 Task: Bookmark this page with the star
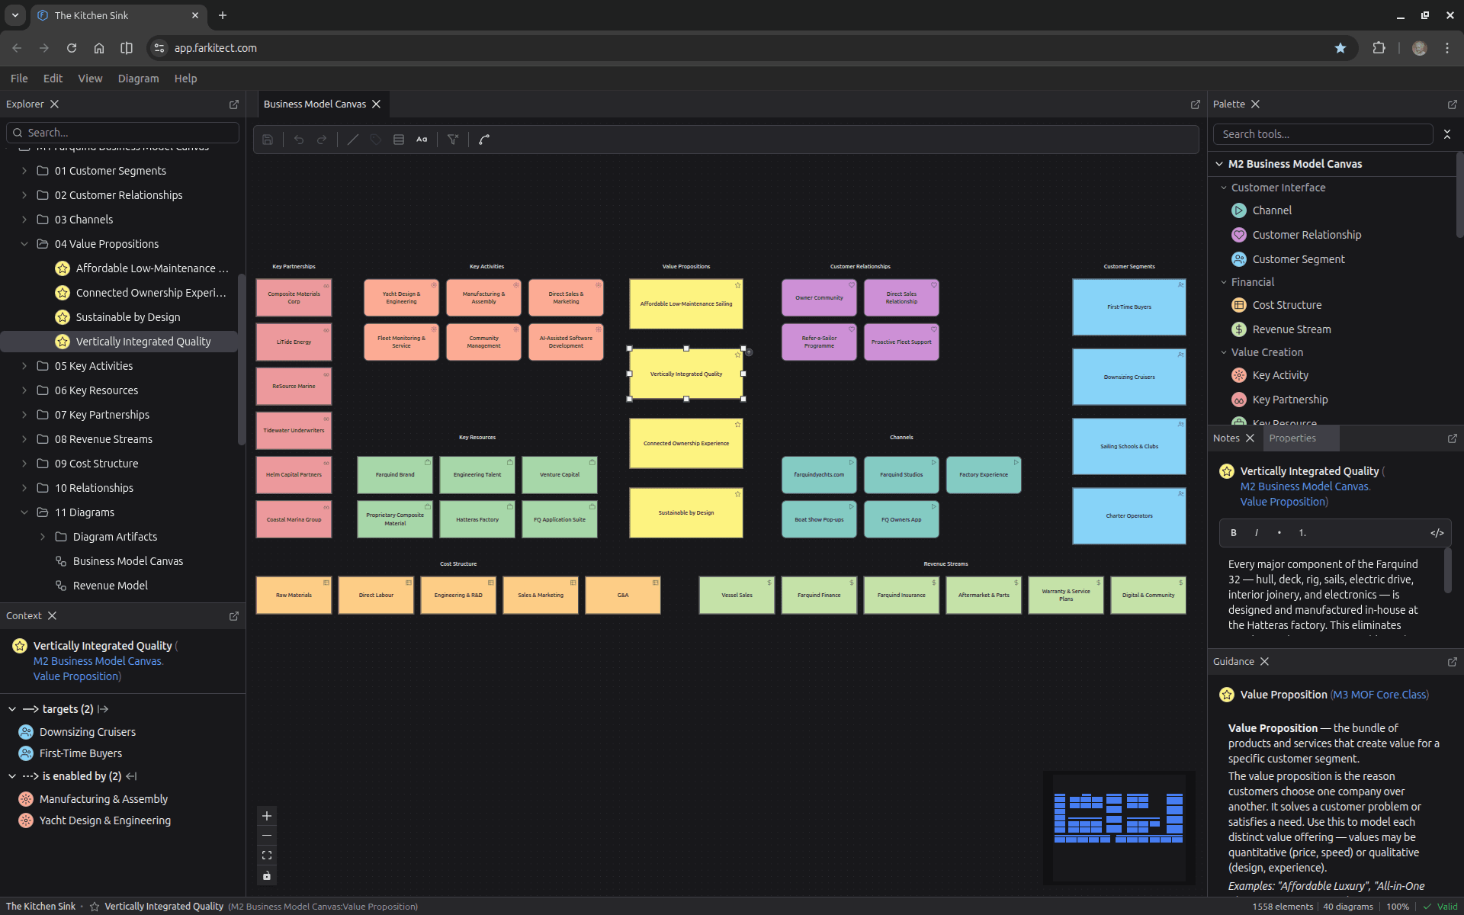point(1340,48)
